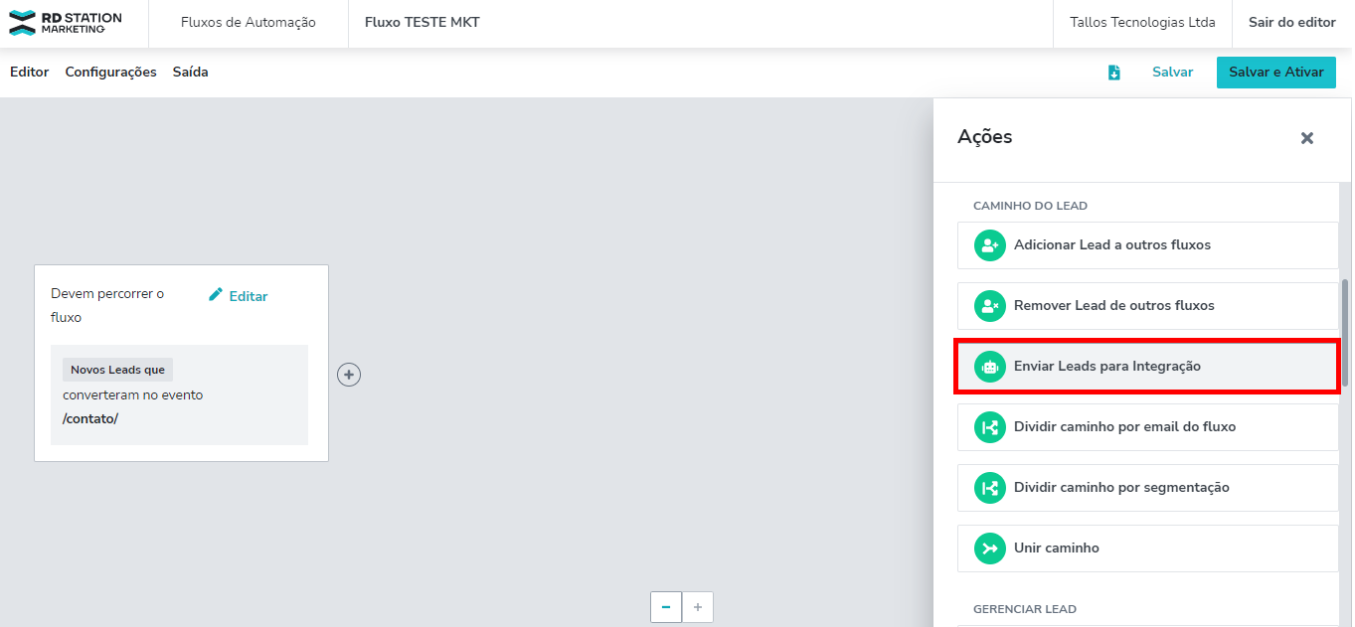1355x627 pixels.
Task: Switch to the Configurações tab
Action: [111, 72]
